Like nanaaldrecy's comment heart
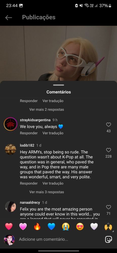 tap(108, 207)
